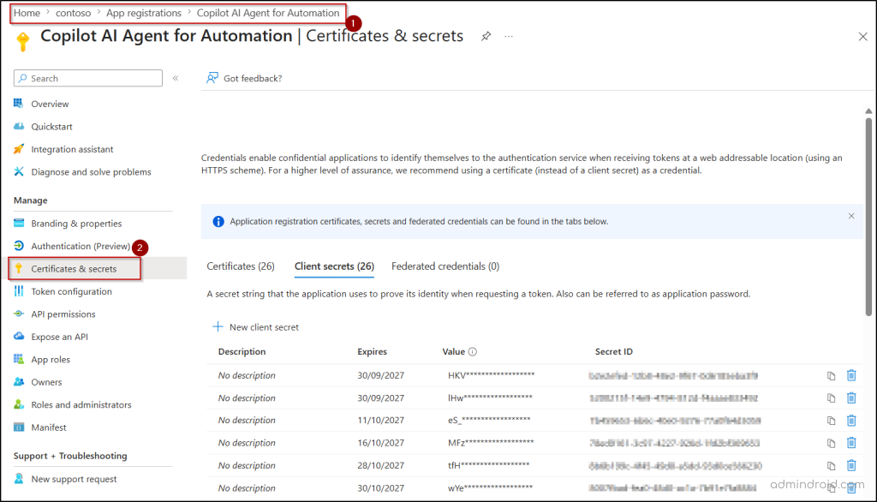877x502 pixels.
Task: Open Quickstart in the sidebar
Action: 51,127
